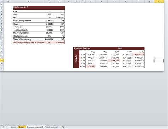This screenshot has width=168, height=129.
Task: Select row 1 header
Action: (1, 5)
